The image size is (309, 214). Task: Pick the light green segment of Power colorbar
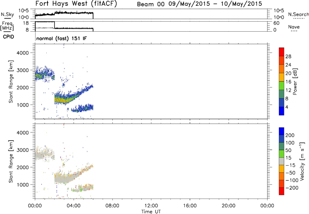[x=282, y=85]
